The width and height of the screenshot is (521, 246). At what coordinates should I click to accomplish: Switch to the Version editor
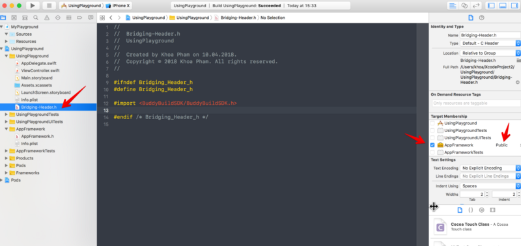pos(476,6)
